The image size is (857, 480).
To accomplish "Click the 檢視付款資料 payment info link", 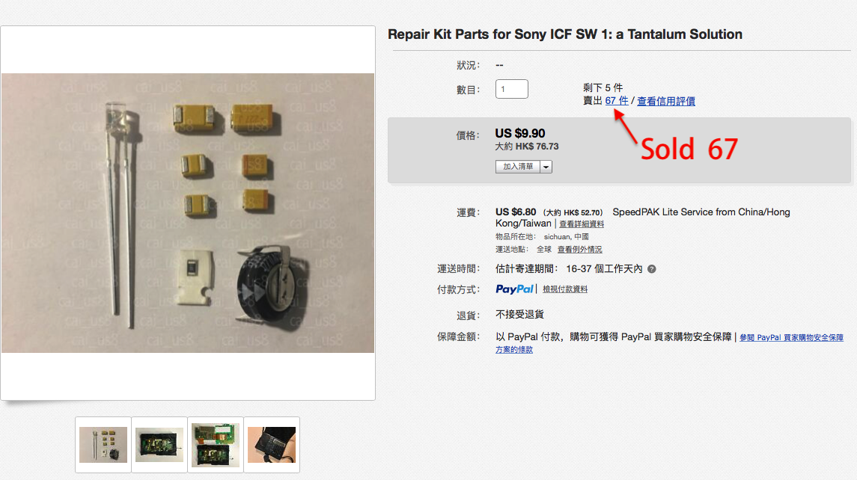I will click(x=564, y=289).
